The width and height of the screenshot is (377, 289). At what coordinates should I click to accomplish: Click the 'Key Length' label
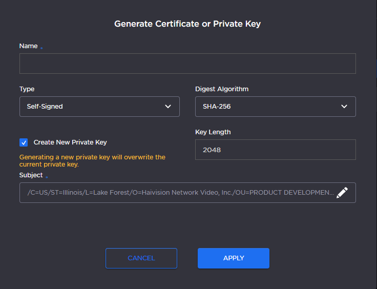[213, 132]
